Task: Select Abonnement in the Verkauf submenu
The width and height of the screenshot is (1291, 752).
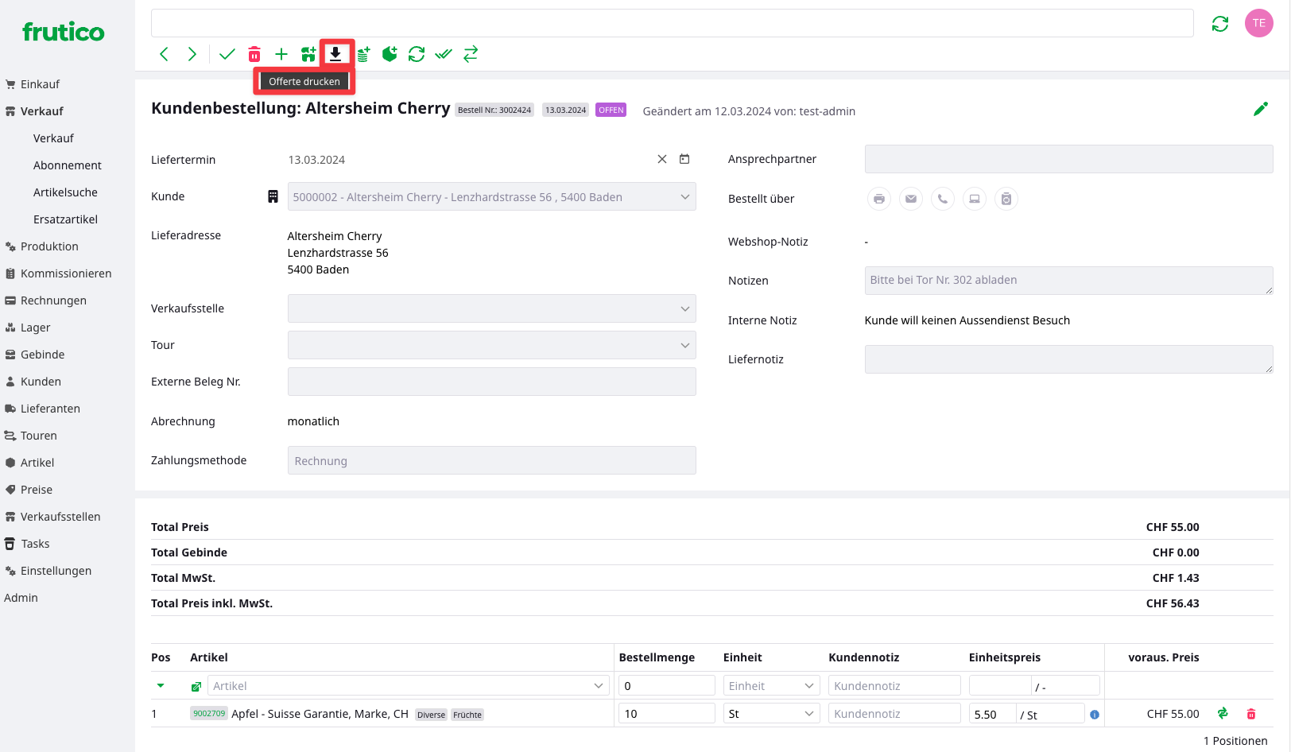Action: click(68, 165)
